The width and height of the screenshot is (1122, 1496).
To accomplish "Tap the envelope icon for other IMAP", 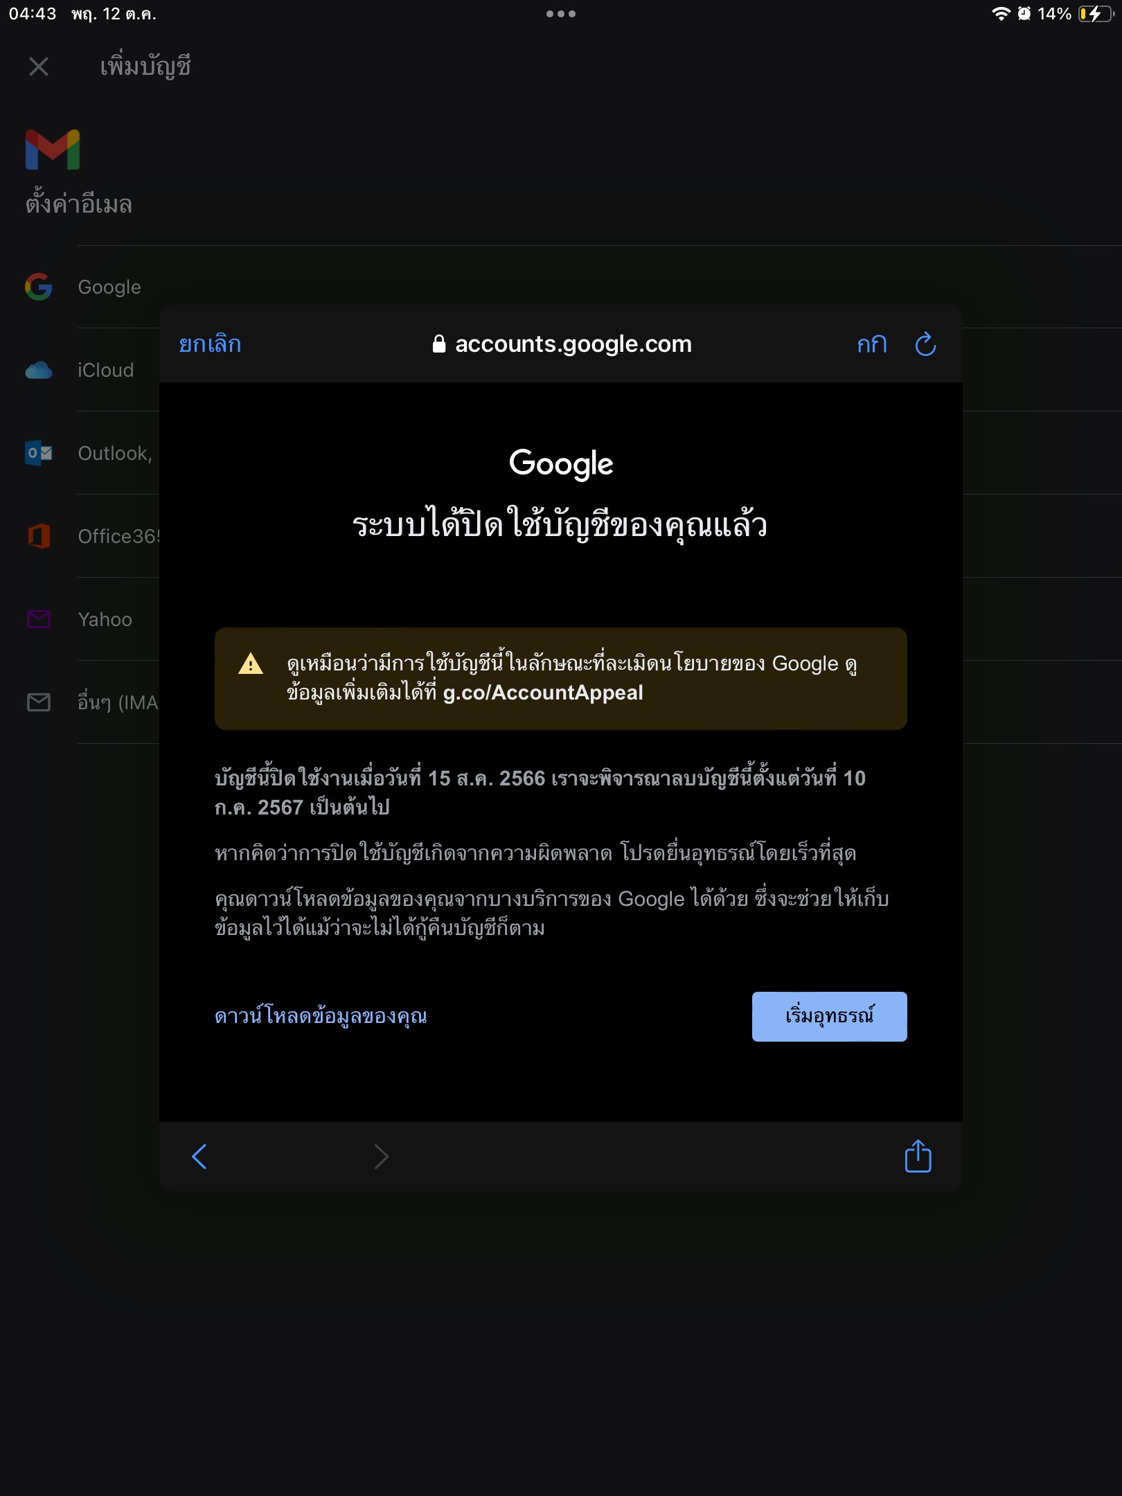I will click(x=39, y=702).
